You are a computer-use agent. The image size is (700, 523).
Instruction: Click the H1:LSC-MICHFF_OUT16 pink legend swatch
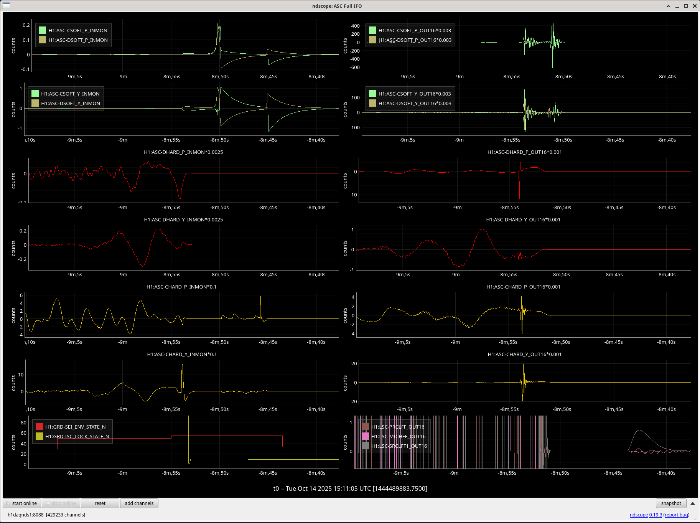pyautogui.click(x=365, y=436)
